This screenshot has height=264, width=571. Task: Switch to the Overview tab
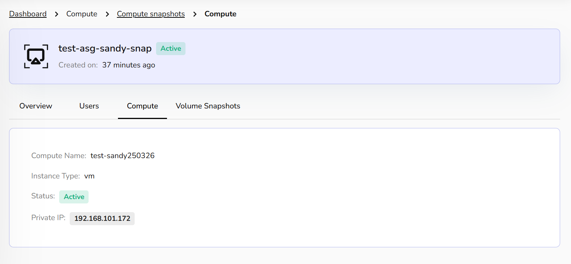[x=36, y=106]
